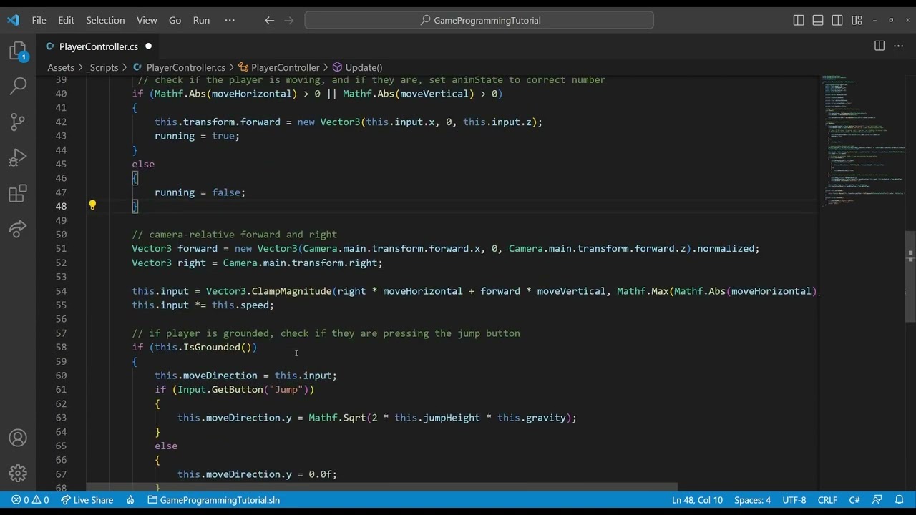Open editor More Actions ellipsis
The width and height of the screenshot is (916, 515).
click(899, 46)
